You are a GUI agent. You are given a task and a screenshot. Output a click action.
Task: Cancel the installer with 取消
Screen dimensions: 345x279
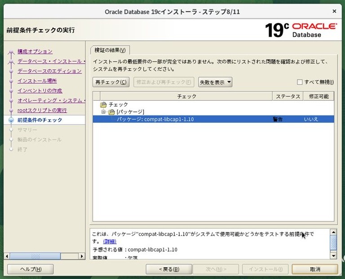point(315,269)
